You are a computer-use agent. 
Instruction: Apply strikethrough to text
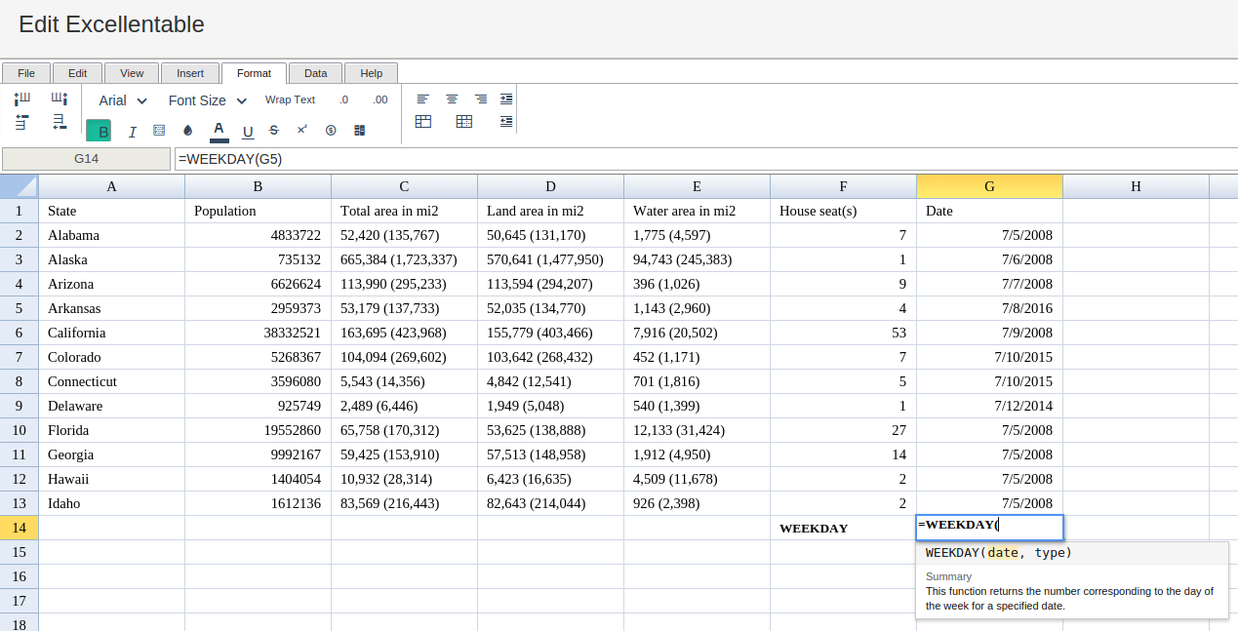point(274,131)
